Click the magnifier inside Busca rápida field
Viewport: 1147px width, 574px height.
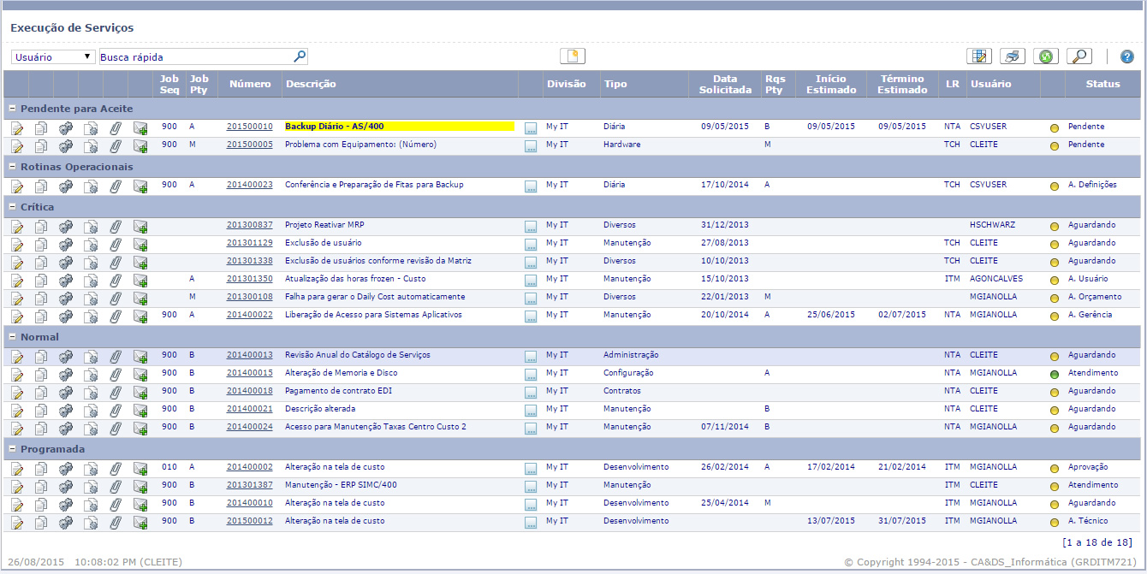tap(300, 56)
